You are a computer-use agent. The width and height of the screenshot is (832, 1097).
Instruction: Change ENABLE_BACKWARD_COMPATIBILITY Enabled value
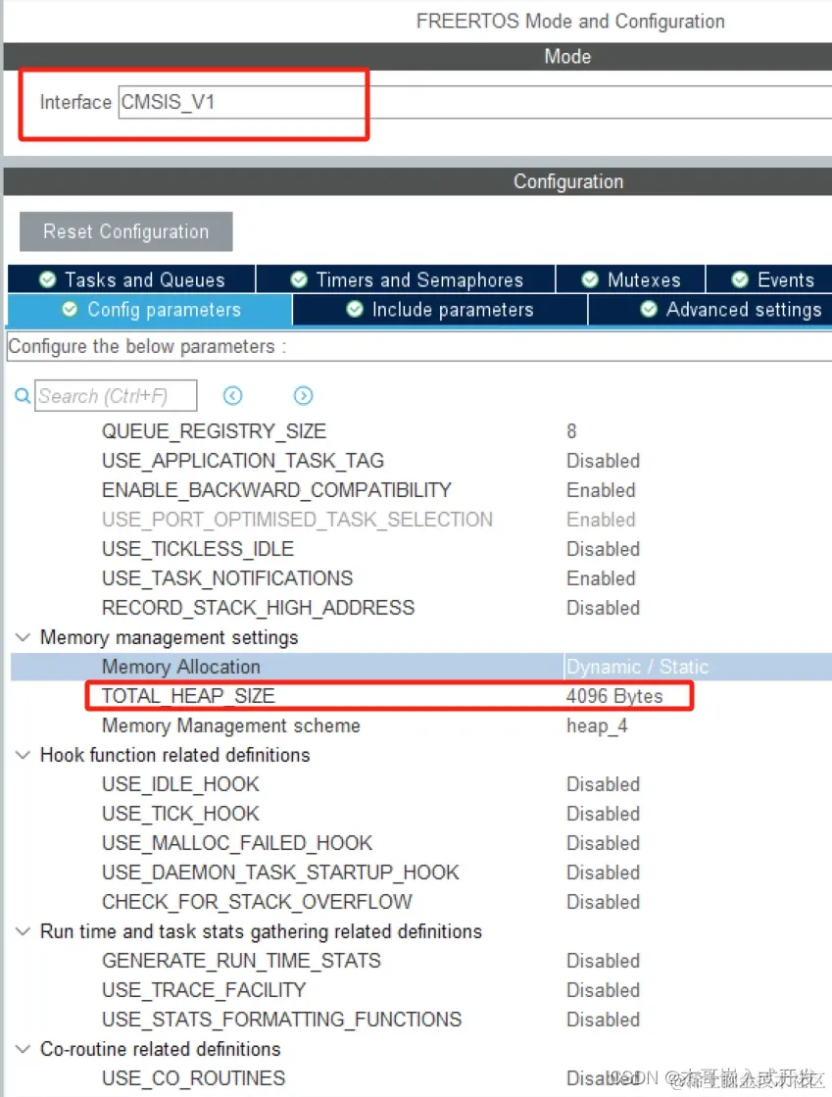pyautogui.click(x=601, y=490)
